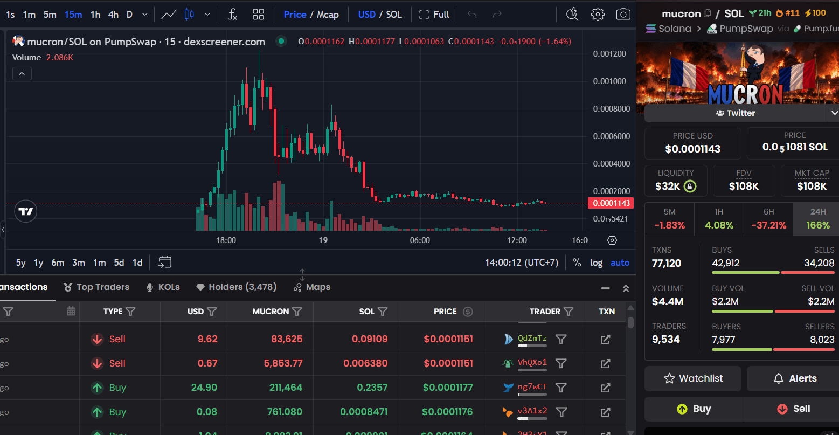Collapse the Volume indicator legend chevron
Screen dimensions: 839x435
[22, 74]
